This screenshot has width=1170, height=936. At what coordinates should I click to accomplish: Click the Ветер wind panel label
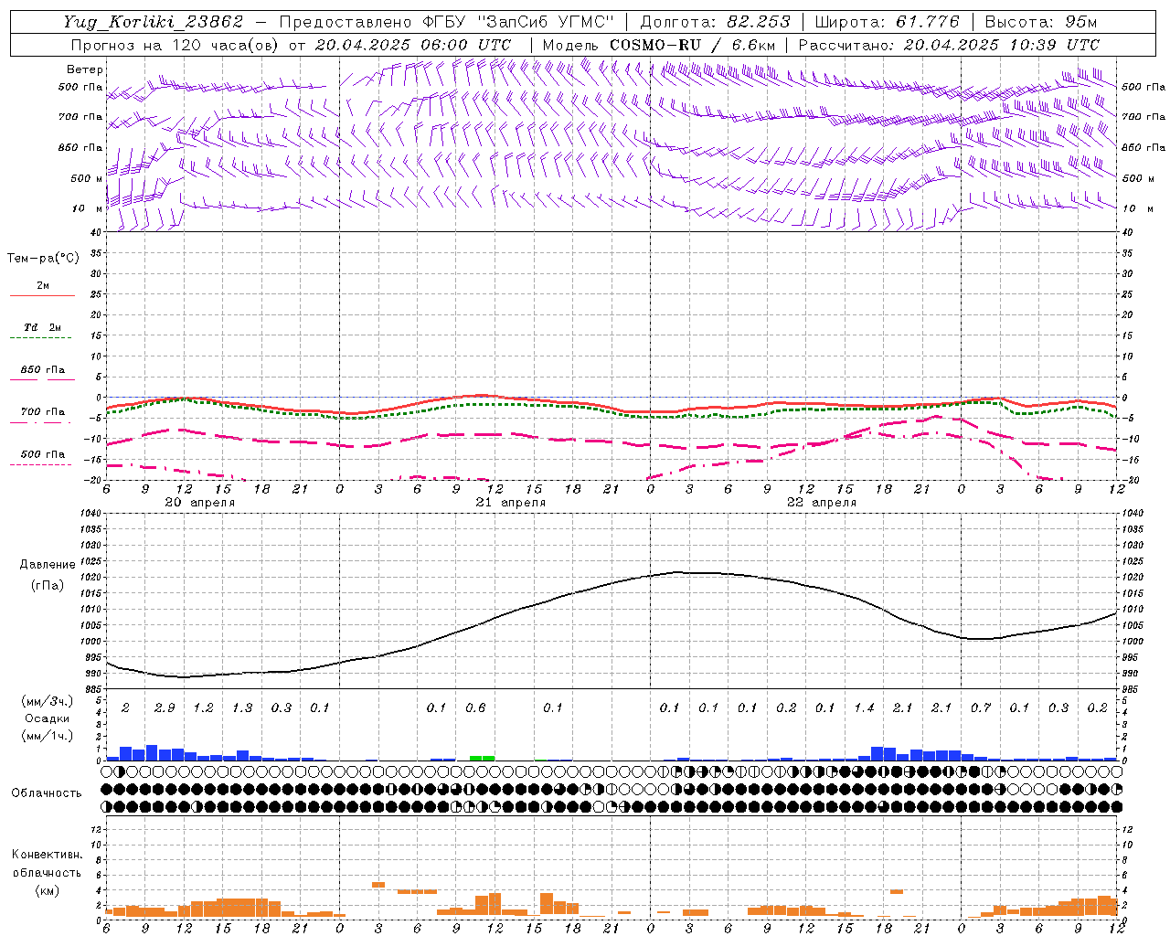(x=84, y=69)
